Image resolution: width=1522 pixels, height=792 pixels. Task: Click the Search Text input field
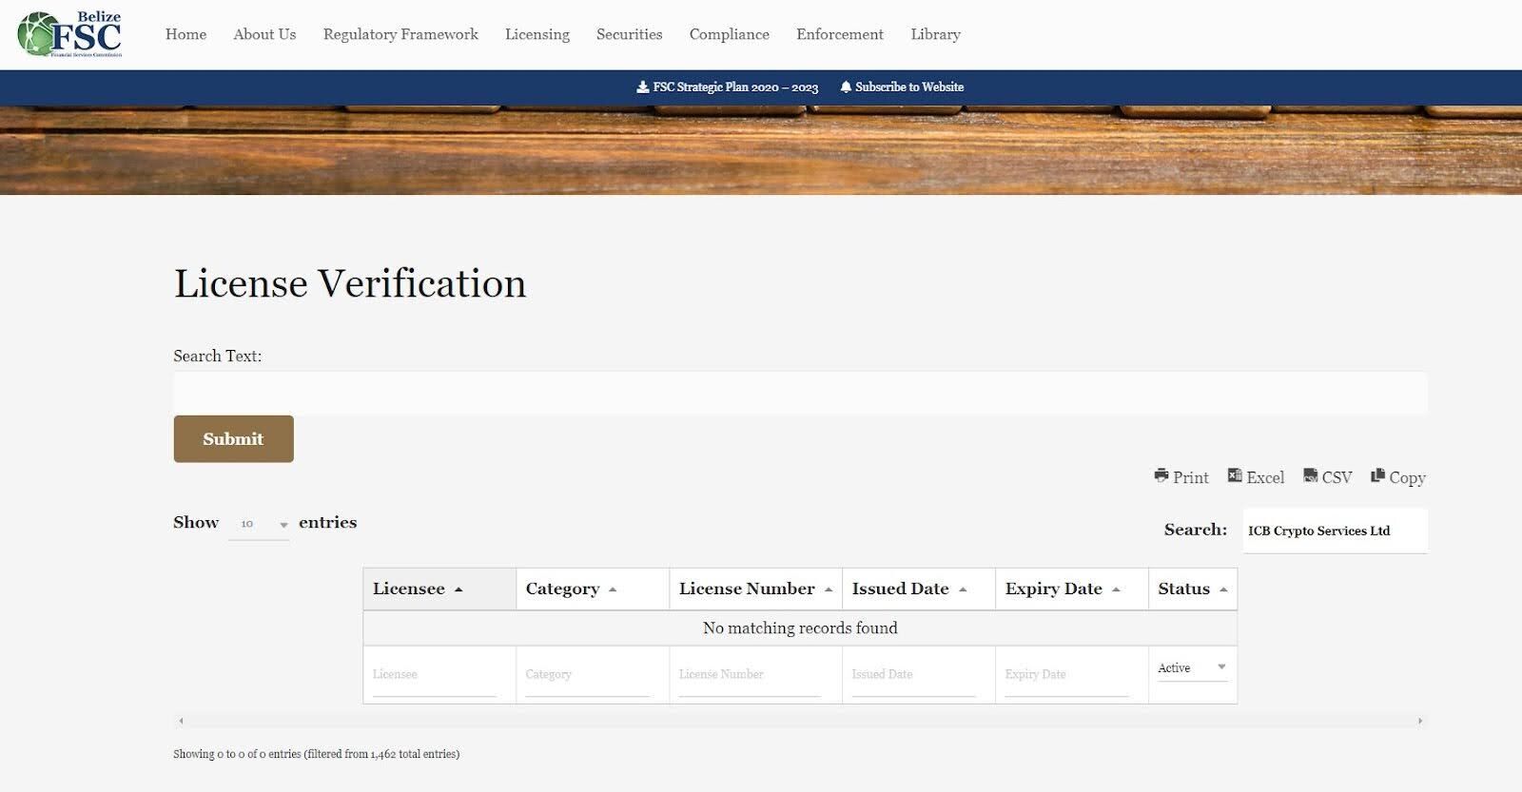click(800, 393)
